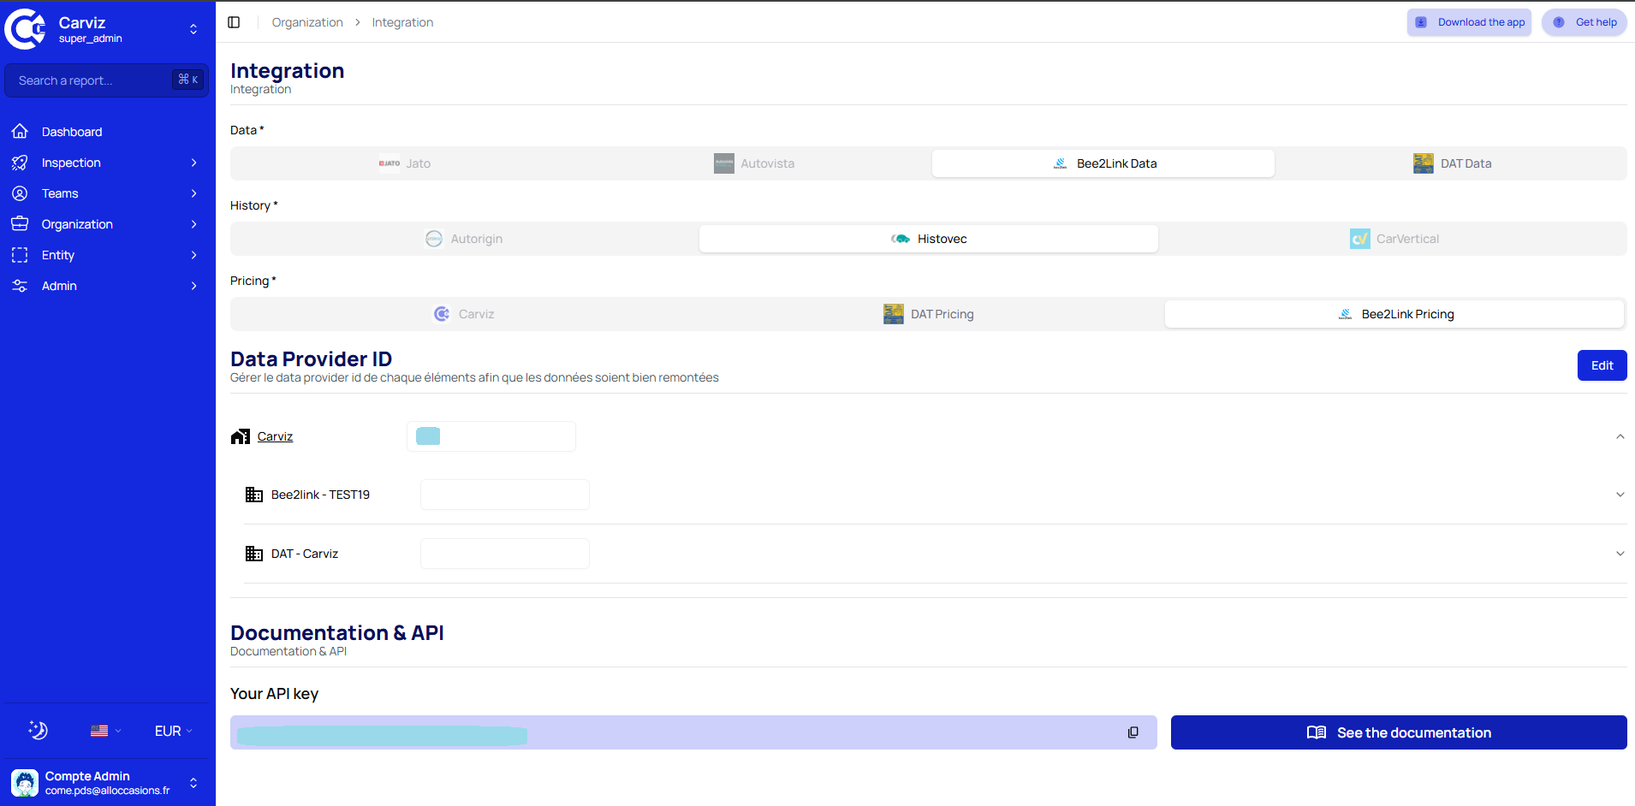
Task: Toggle dark mode moon icon
Action: pos(39,730)
